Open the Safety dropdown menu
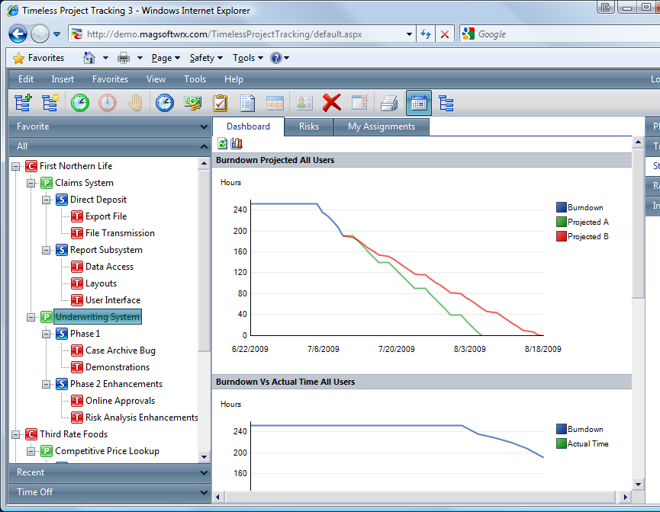The width and height of the screenshot is (660, 512). [206, 58]
